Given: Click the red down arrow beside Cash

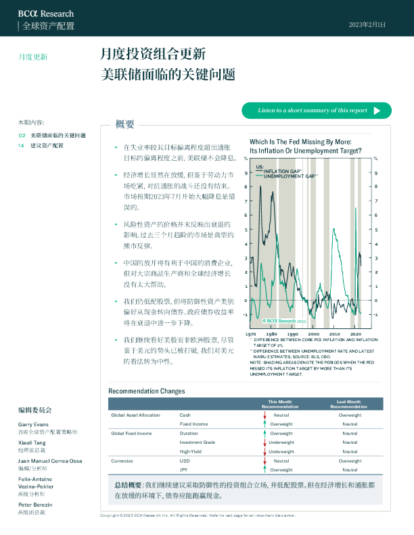Looking at the screenshot, I should pos(265,415).
